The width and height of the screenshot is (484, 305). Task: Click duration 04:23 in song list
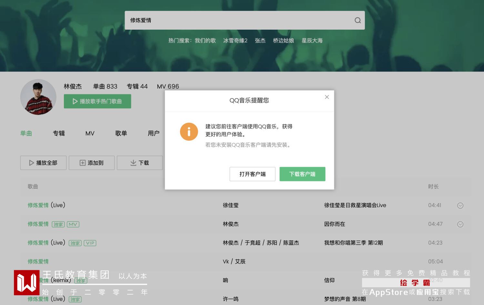[435, 243]
